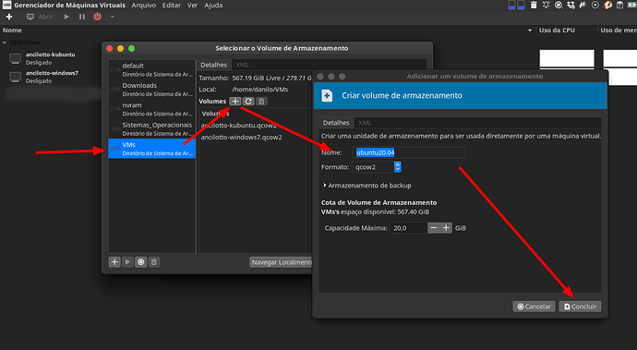Click the Navegar Localmente button

pyautogui.click(x=281, y=262)
